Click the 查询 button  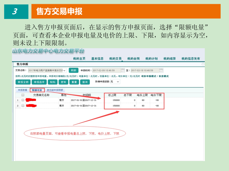click(85, 82)
